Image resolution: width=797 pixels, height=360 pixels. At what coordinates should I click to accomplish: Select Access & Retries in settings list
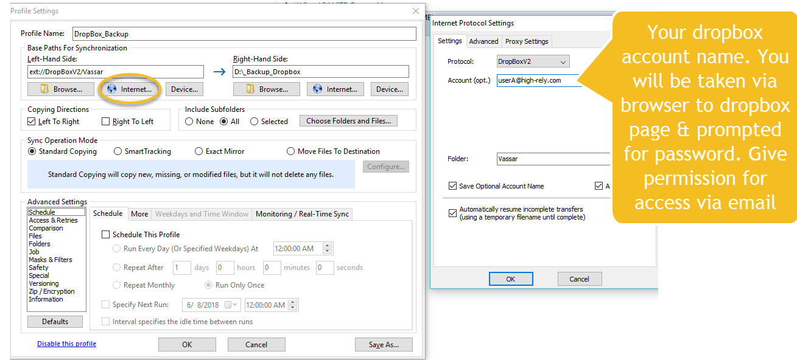57,220
